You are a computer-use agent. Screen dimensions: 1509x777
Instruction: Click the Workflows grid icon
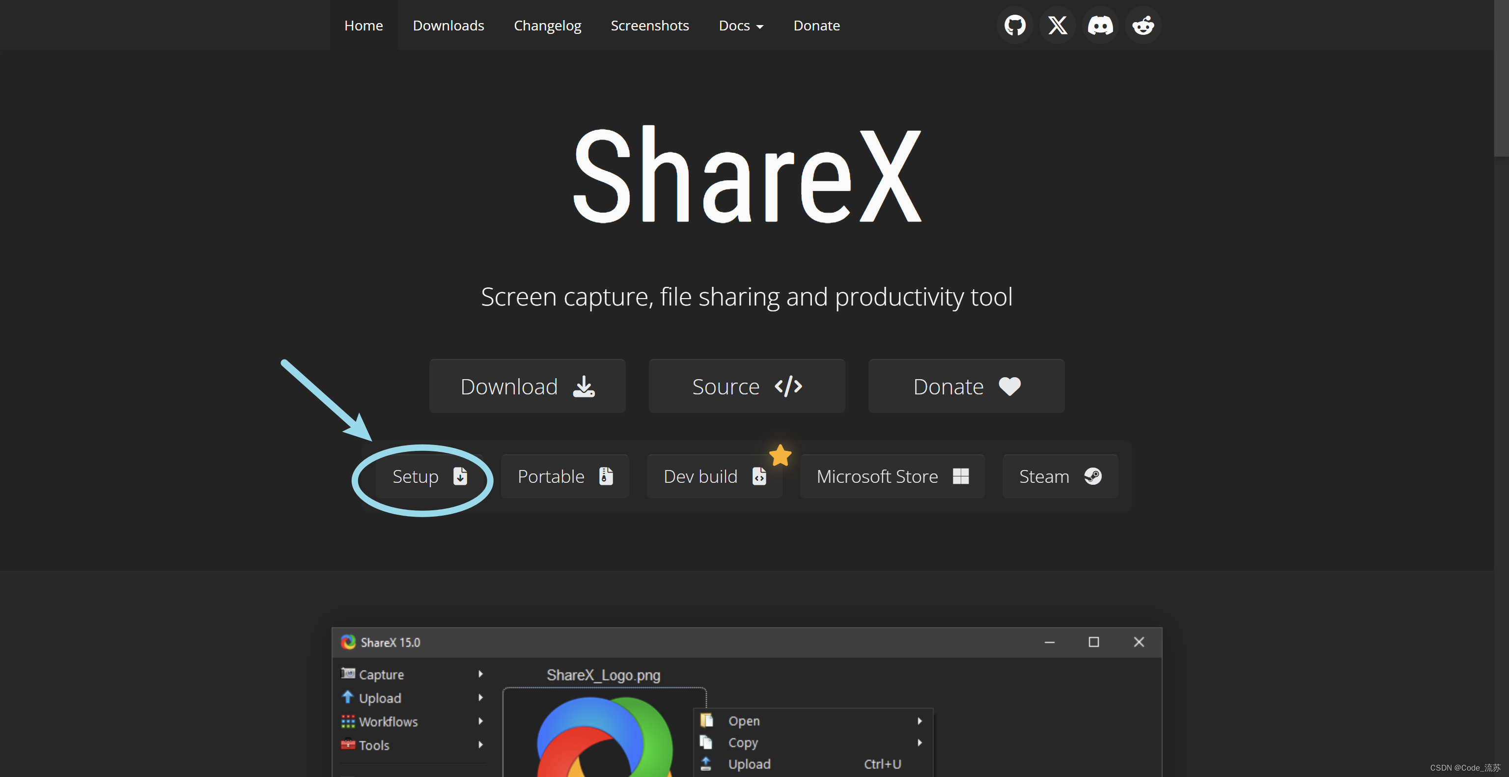coord(348,721)
